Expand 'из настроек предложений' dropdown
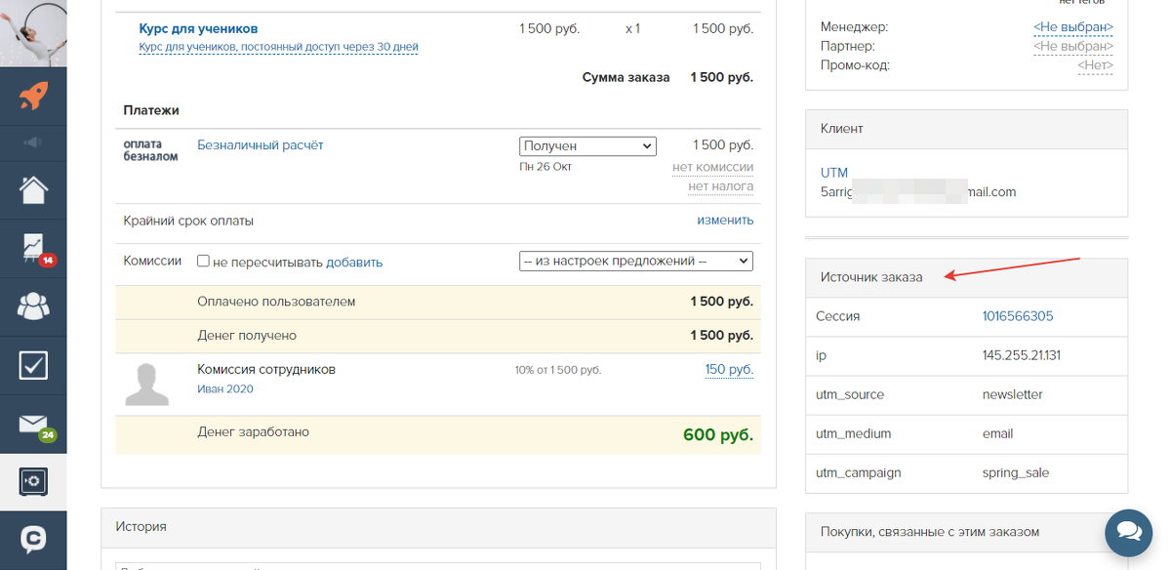 pyautogui.click(x=635, y=261)
